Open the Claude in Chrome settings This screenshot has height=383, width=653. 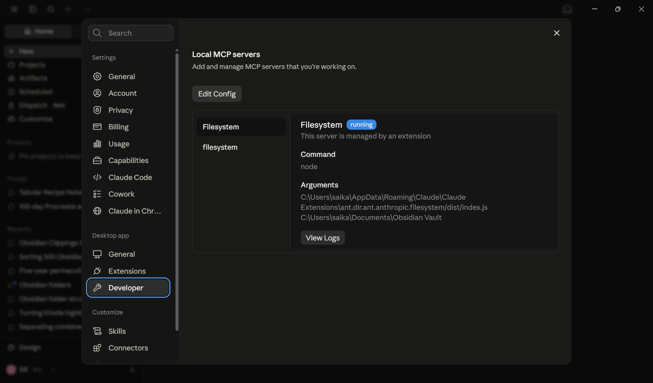(128, 211)
